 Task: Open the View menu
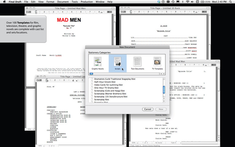coord(41,2)
